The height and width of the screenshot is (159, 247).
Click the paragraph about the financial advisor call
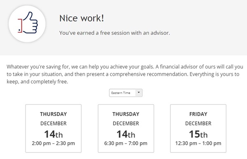click(x=125, y=74)
